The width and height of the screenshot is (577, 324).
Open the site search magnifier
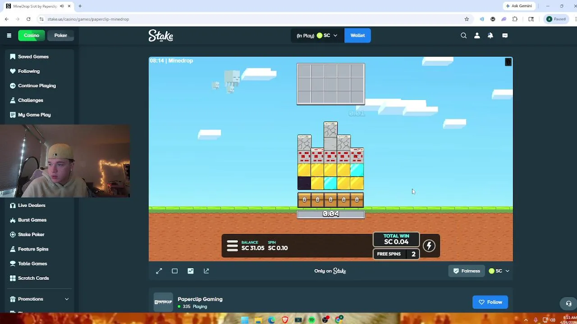tap(463, 36)
